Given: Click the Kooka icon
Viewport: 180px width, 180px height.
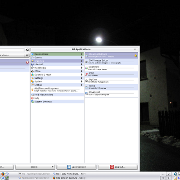Looking at the screenshot, I should [x=86, y=87].
